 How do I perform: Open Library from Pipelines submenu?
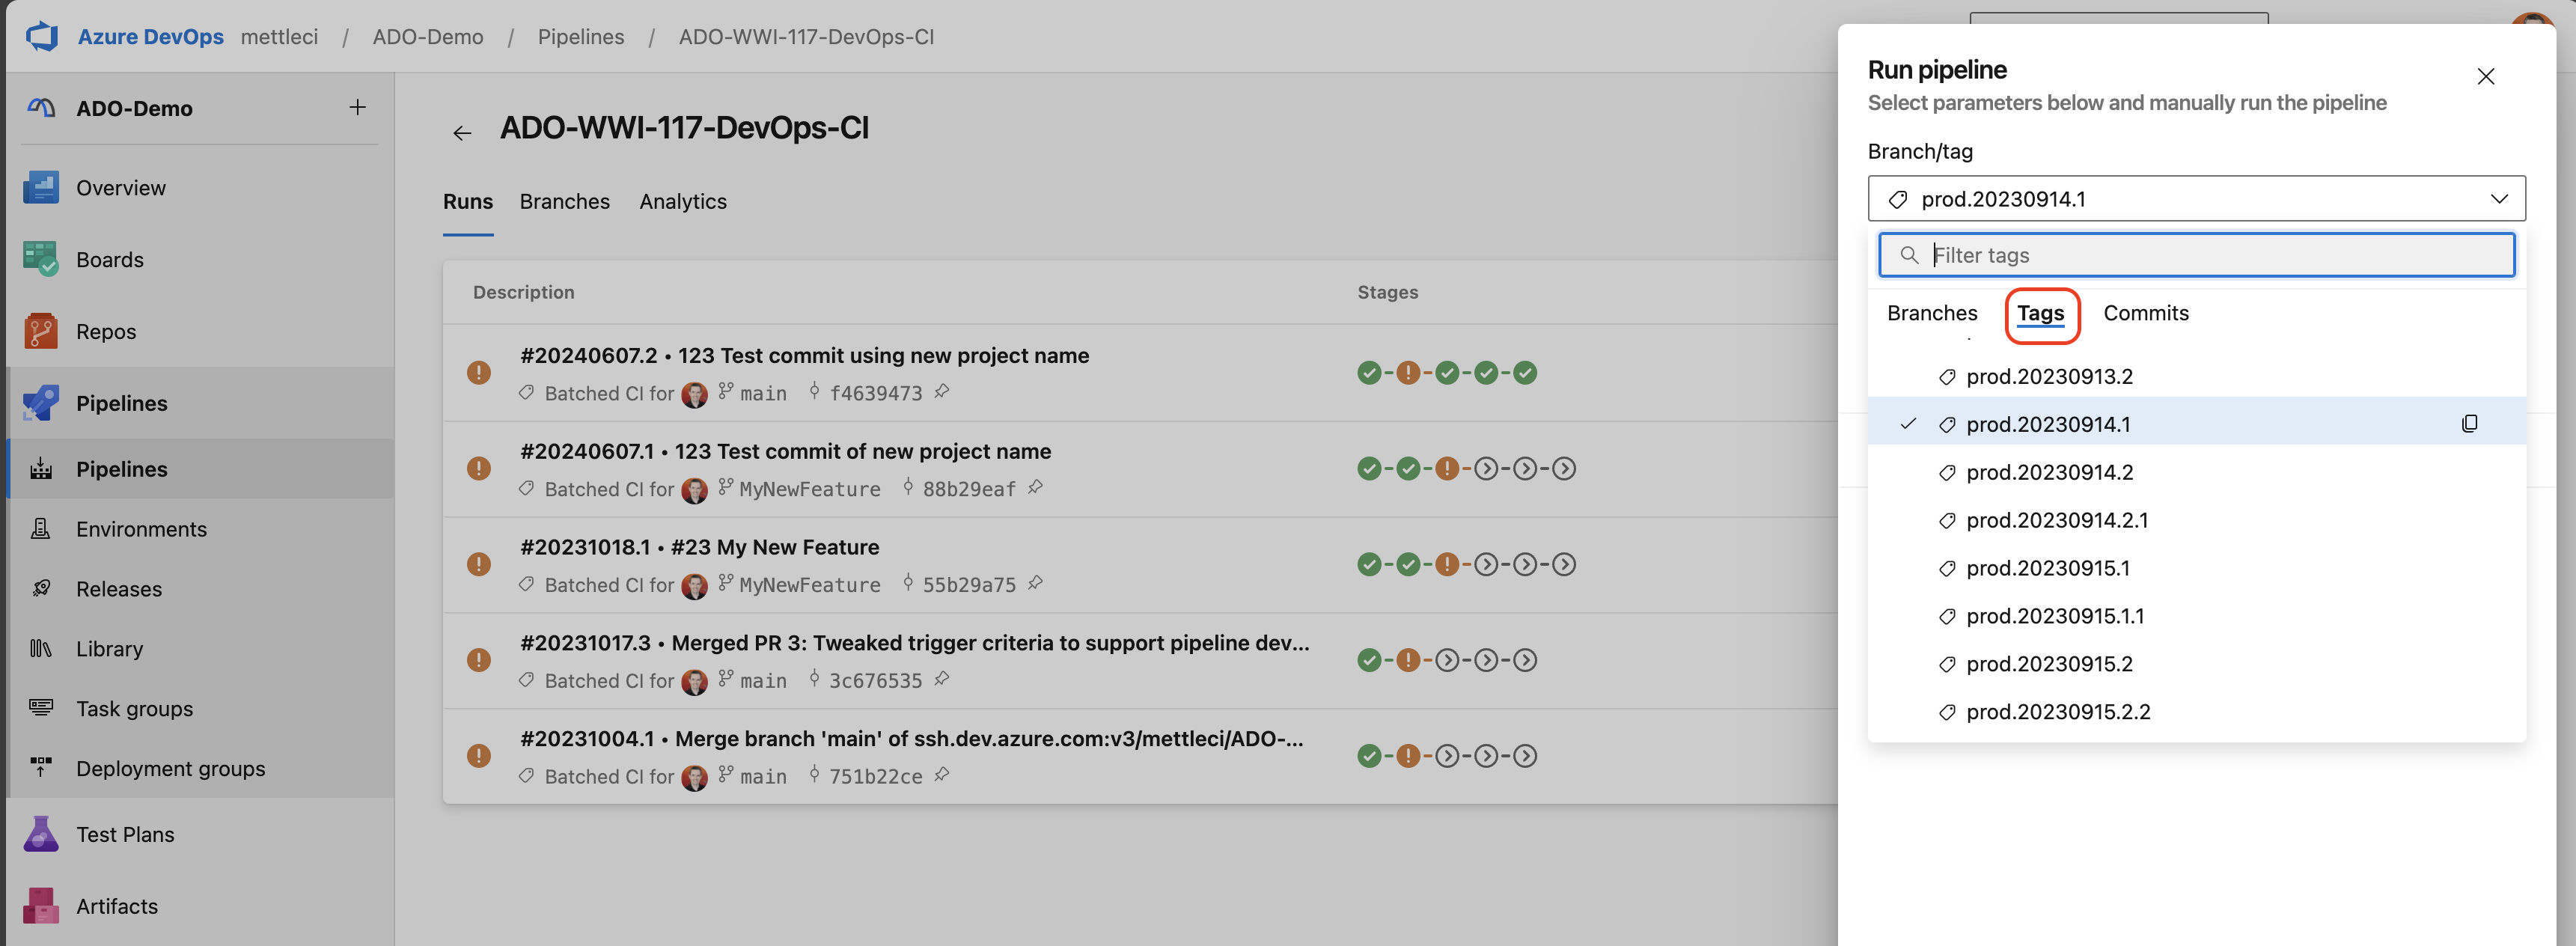pos(109,649)
